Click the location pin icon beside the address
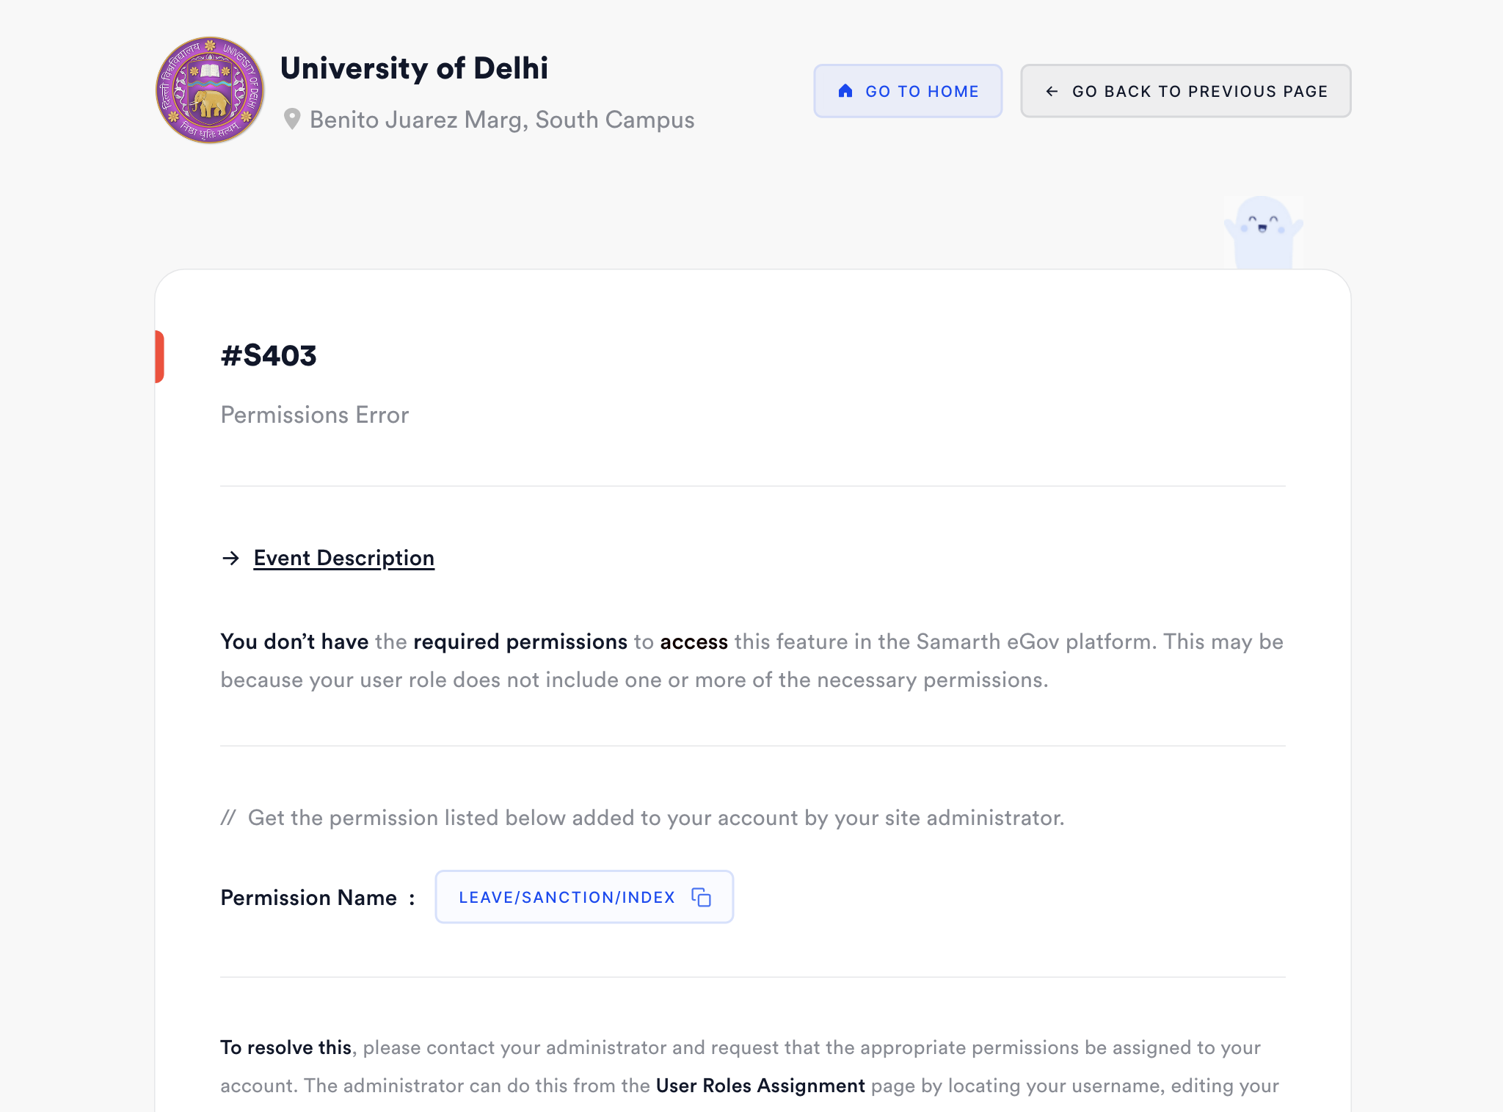This screenshot has width=1503, height=1112. (292, 119)
